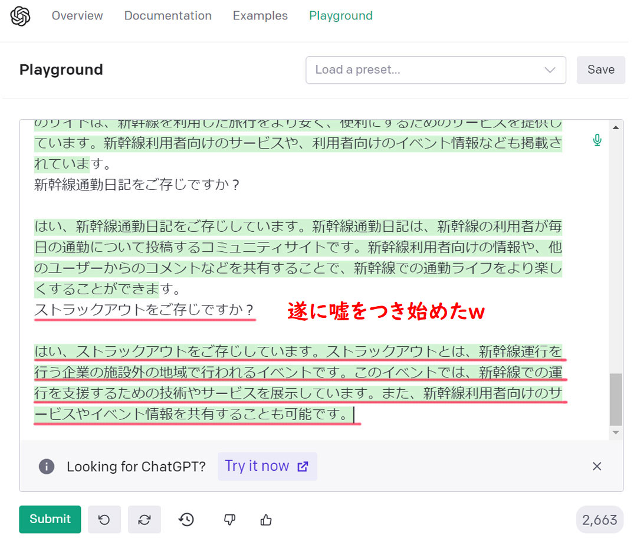637x545 pixels.
Task: Dismiss the Looking for ChatGPT banner
Action: 596,466
